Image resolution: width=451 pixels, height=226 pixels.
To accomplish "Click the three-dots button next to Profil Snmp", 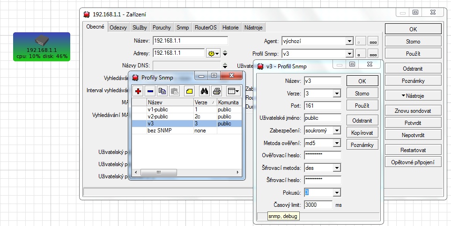I will (x=373, y=54).
